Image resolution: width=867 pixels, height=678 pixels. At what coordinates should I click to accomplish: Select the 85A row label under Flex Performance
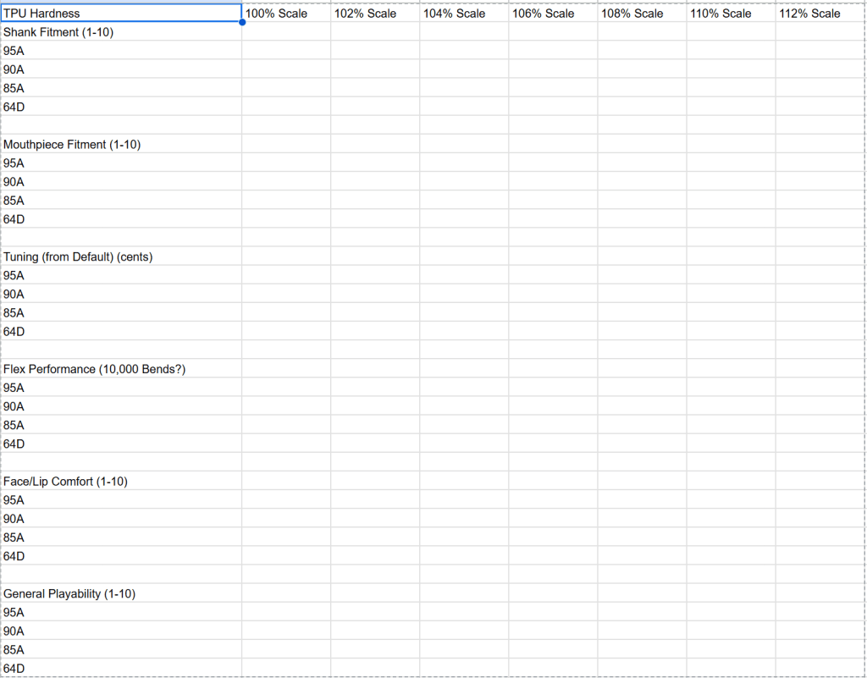(x=121, y=425)
